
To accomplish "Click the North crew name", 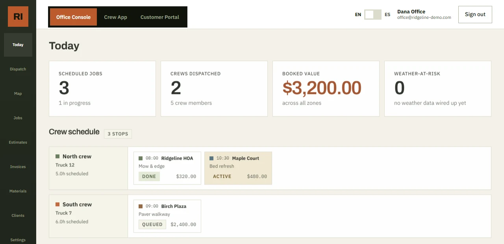I will tap(77, 156).
